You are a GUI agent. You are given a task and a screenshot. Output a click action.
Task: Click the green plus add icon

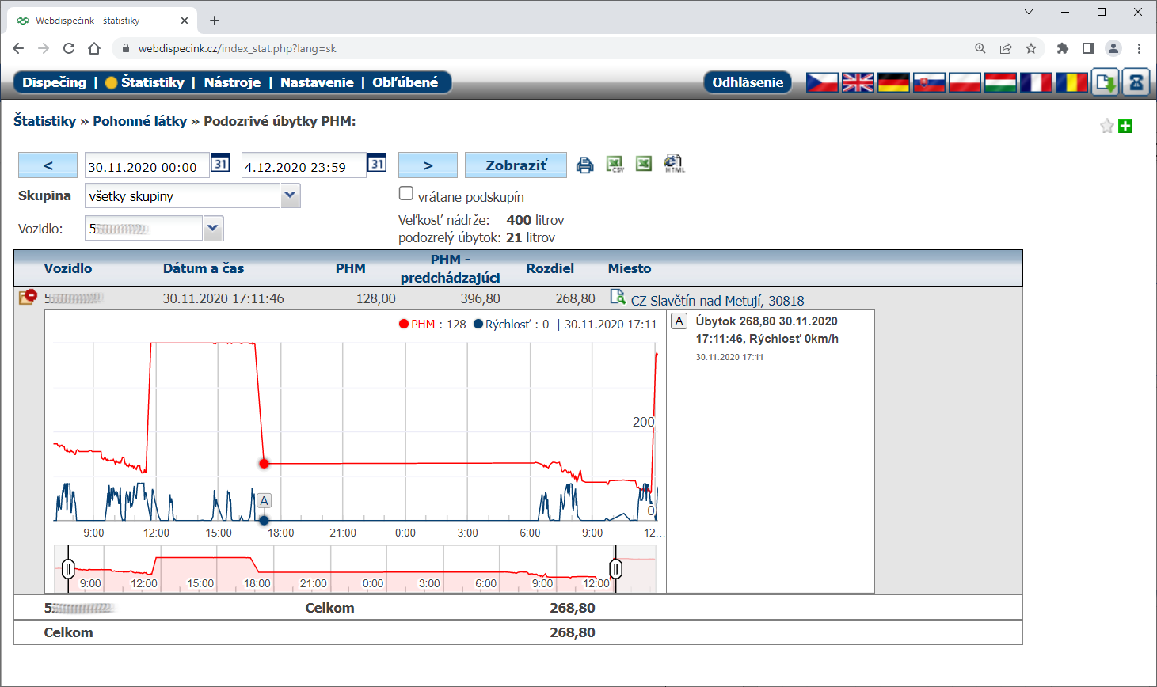(x=1125, y=126)
